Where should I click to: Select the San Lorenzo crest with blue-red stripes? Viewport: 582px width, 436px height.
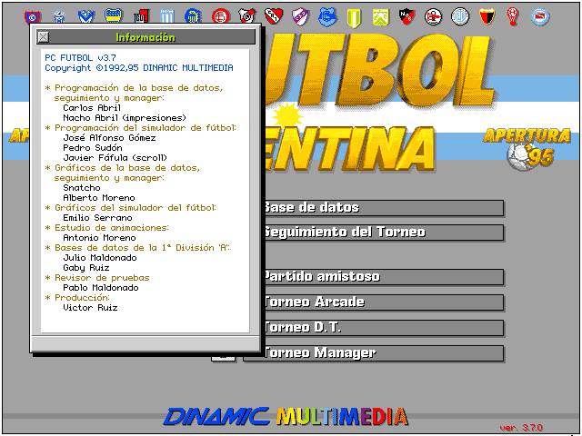coord(33,17)
